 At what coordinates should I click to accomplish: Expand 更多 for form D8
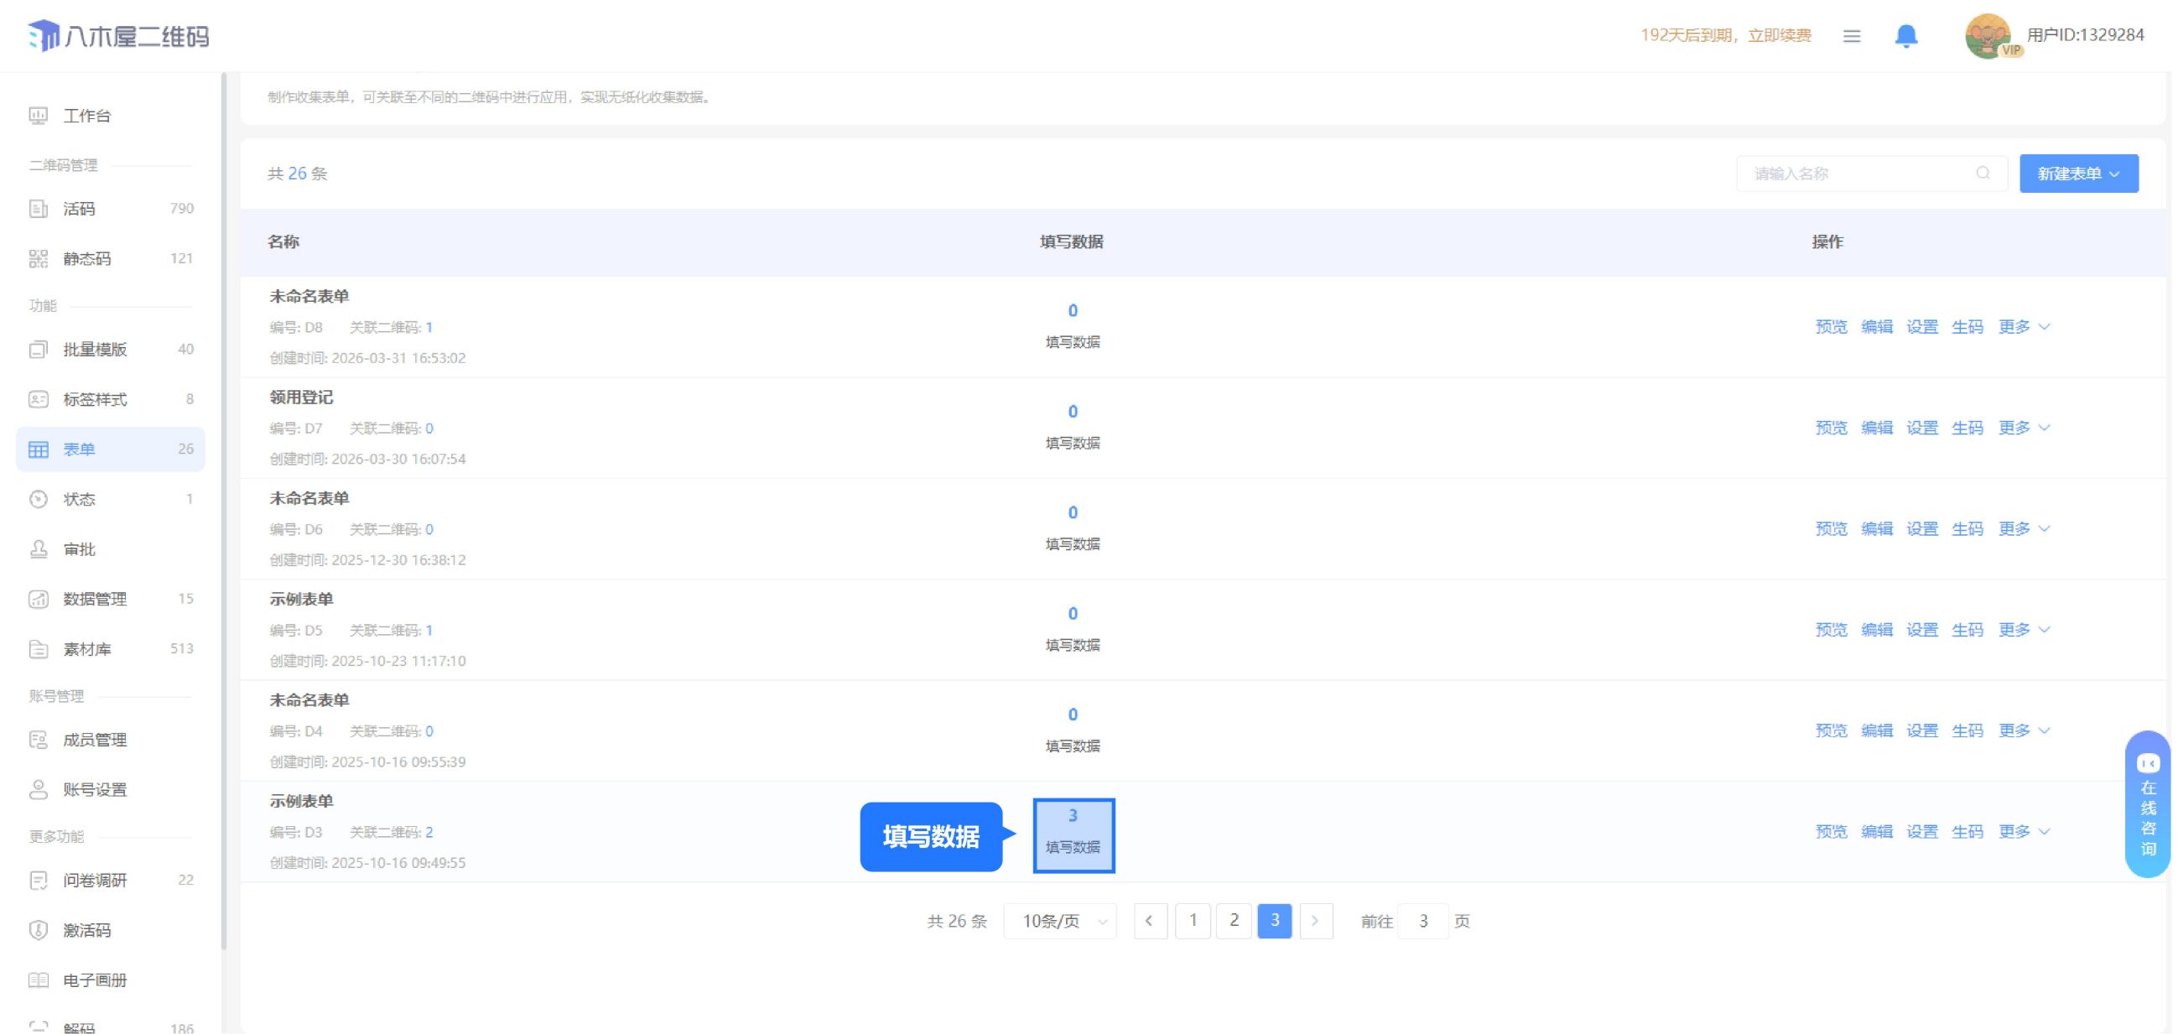2024,327
